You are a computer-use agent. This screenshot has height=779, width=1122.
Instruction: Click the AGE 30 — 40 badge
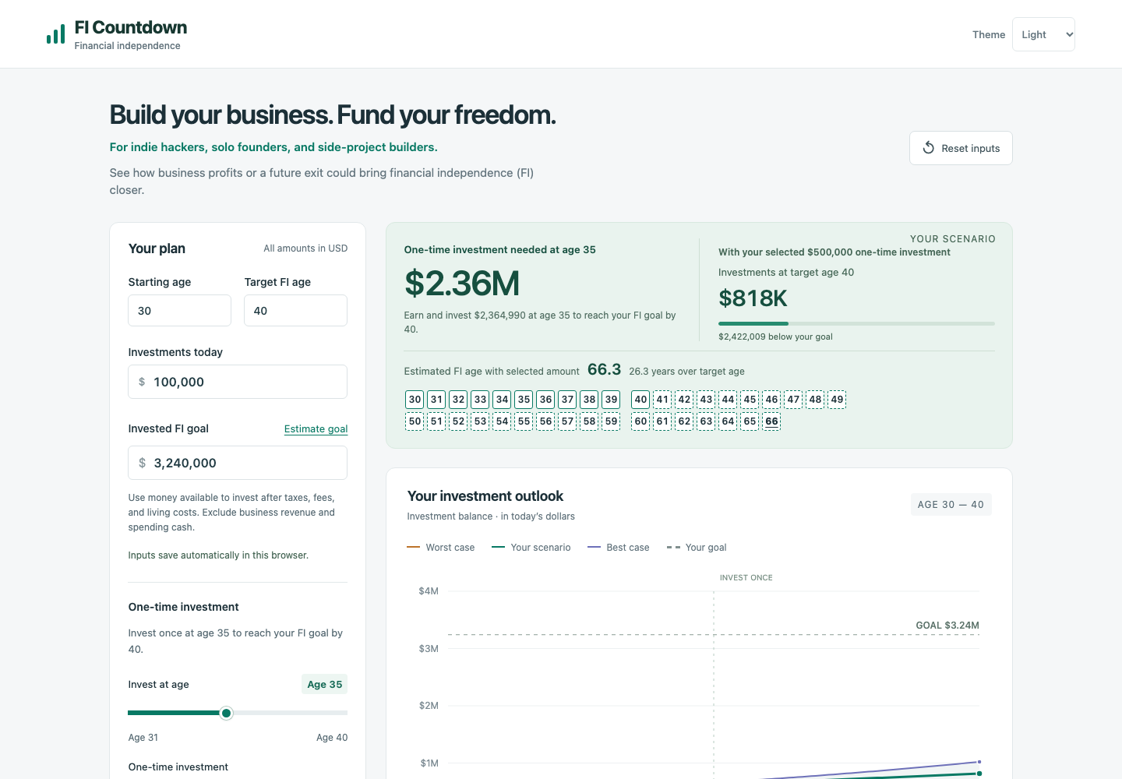pyautogui.click(x=951, y=505)
